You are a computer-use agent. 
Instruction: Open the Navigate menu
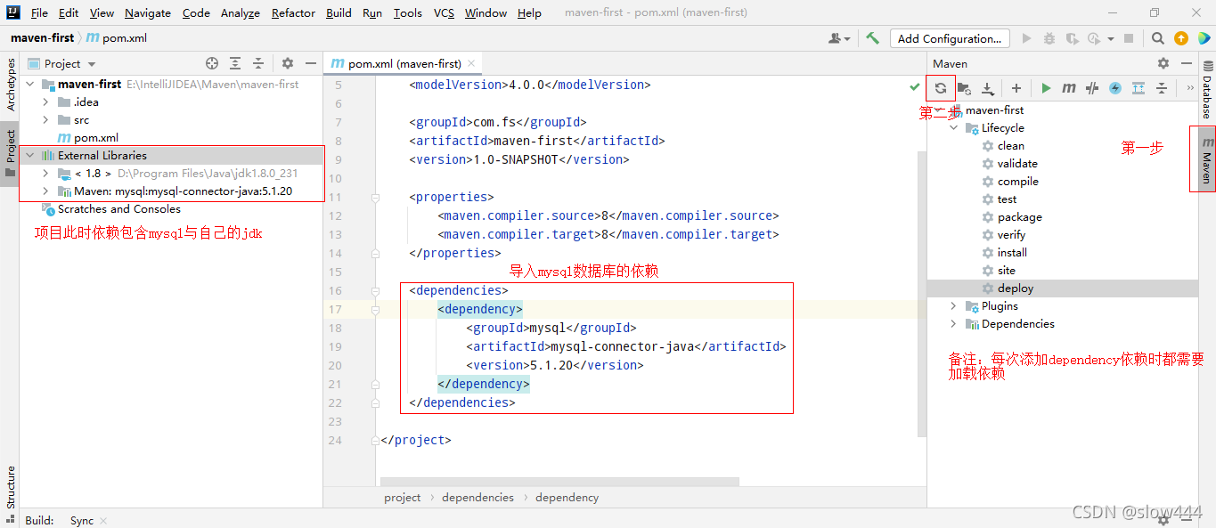(x=149, y=12)
